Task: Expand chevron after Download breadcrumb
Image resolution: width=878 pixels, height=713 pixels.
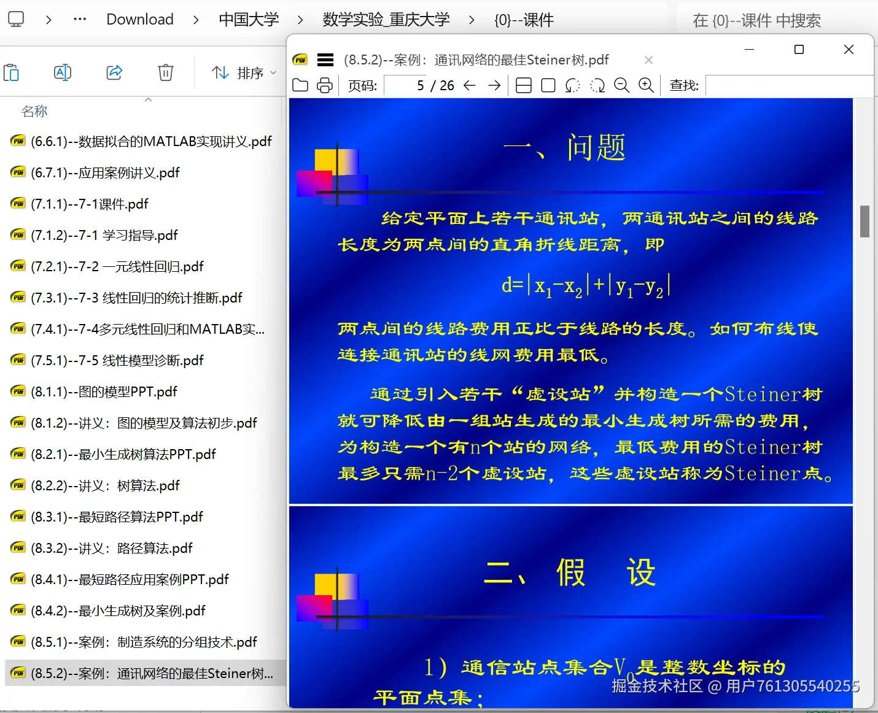Action: 196,20
